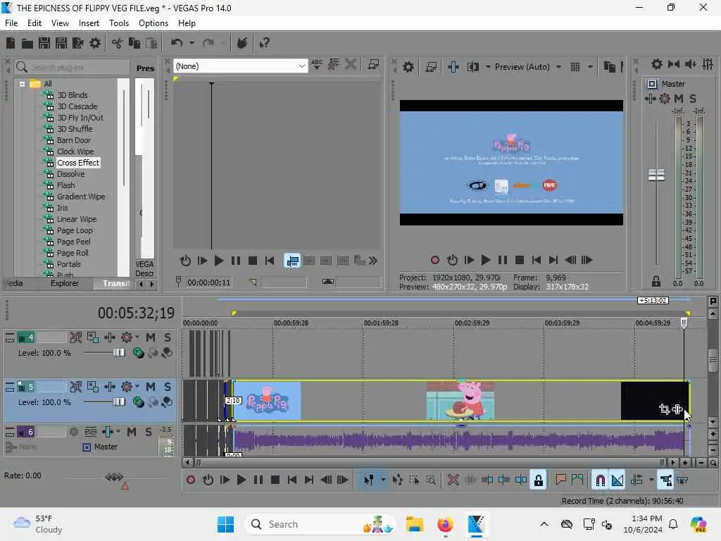Image resolution: width=721 pixels, height=541 pixels.
Task: Click the Windows Start button
Action: [225, 524]
